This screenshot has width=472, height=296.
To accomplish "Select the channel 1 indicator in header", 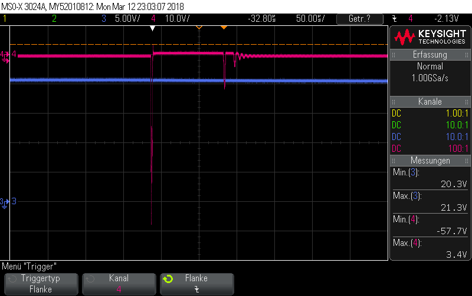I will [x=5, y=19].
